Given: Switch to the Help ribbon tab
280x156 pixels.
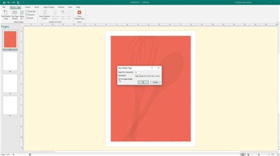Looking at the screenshot, I should (78, 7).
